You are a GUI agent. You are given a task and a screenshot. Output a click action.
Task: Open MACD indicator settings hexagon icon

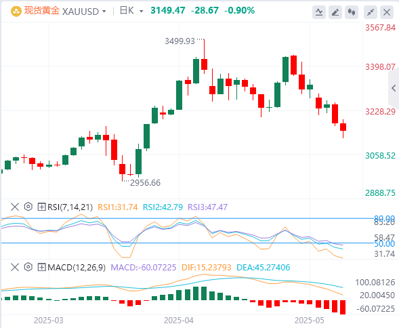(x=28, y=267)
